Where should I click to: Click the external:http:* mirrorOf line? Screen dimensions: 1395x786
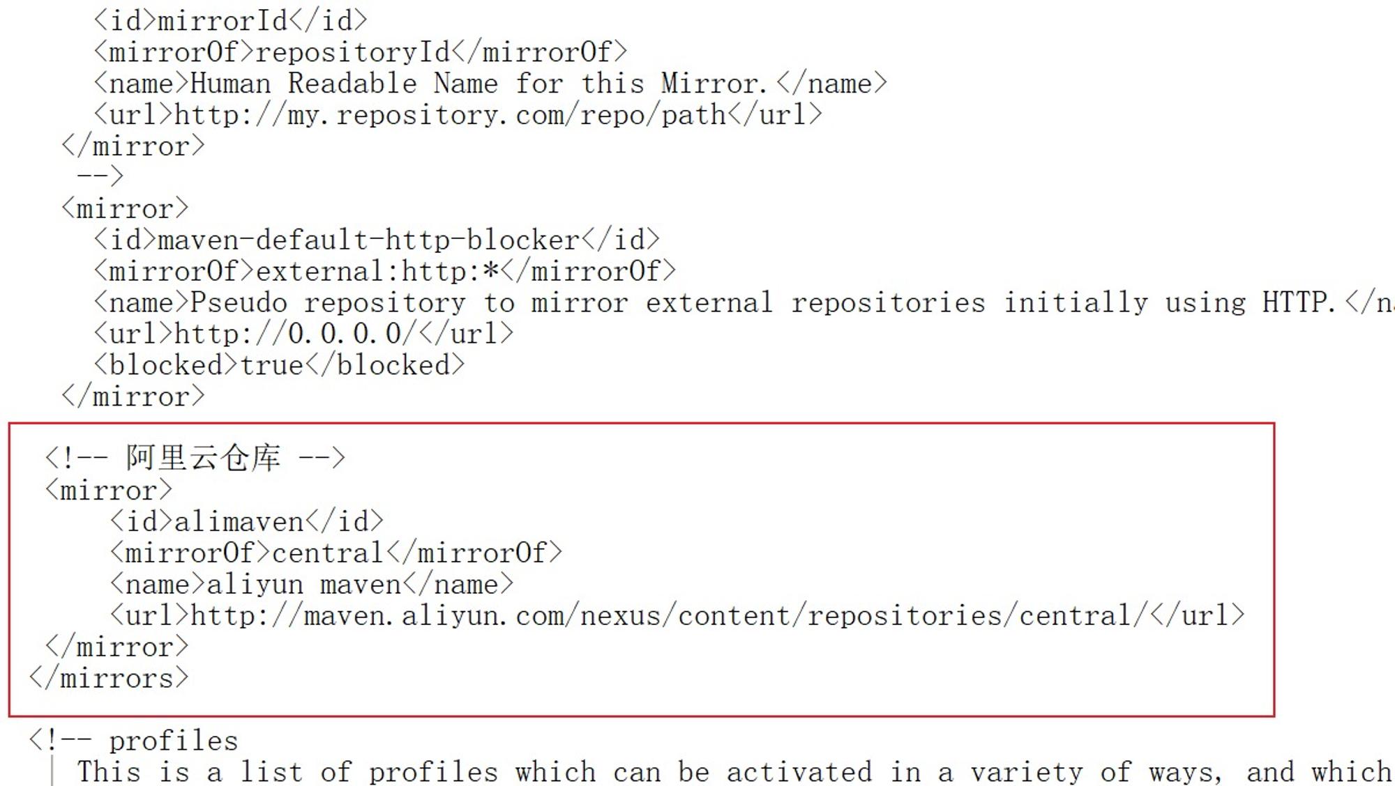coord(385,271)
